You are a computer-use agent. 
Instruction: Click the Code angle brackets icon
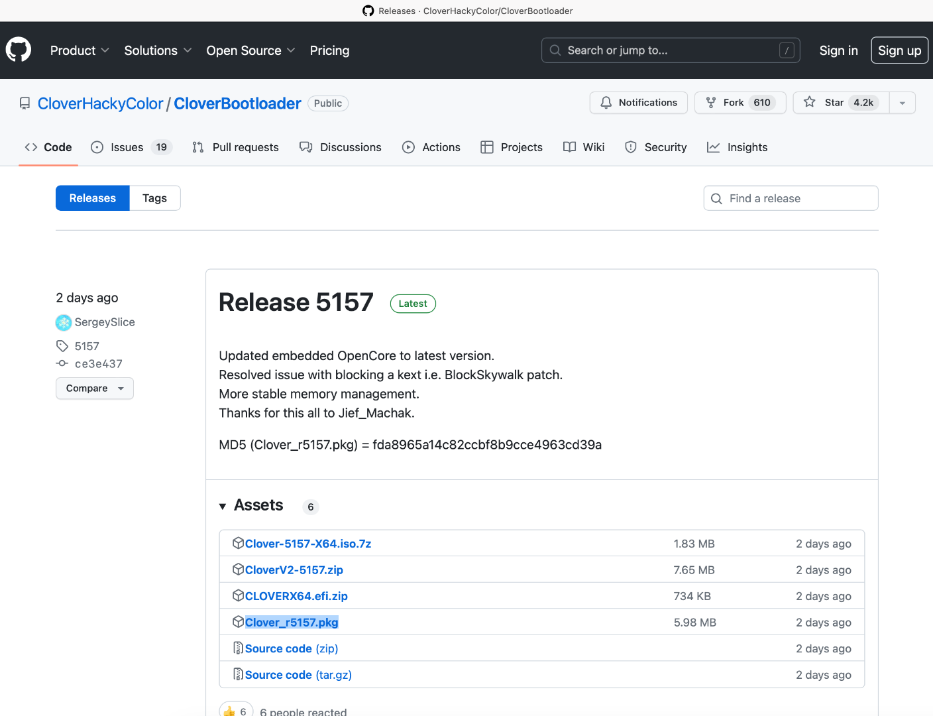pos(31,147)
